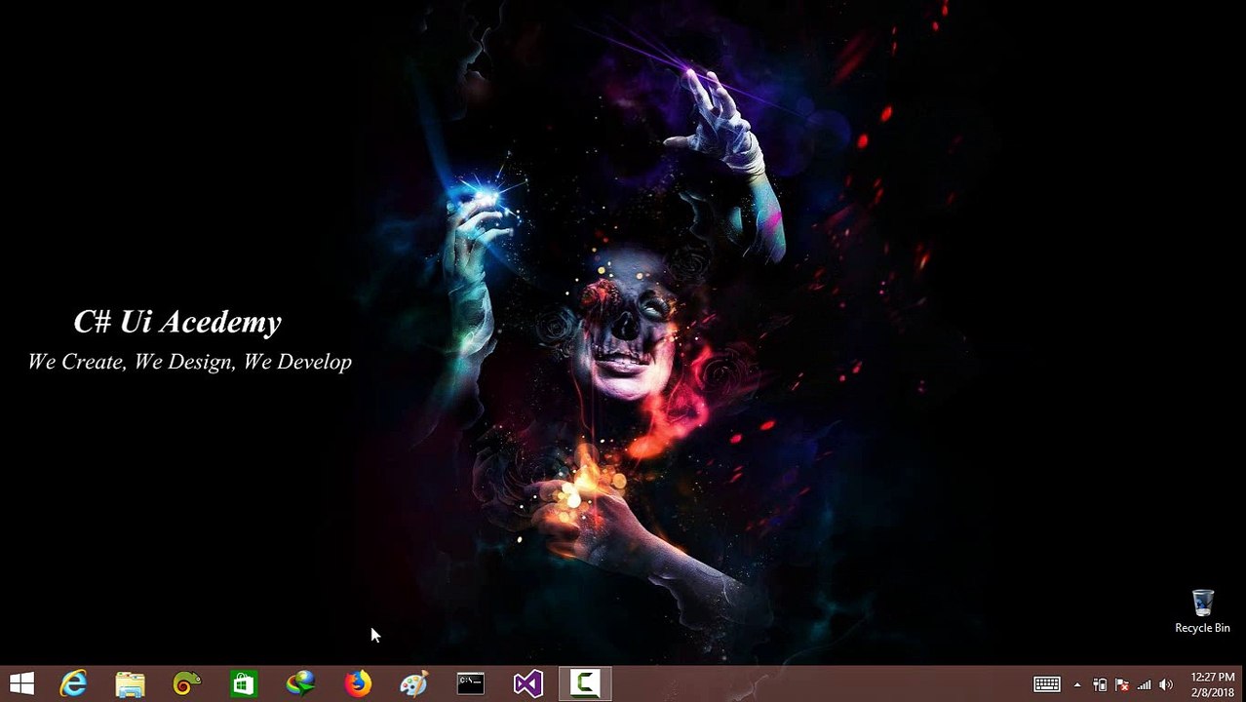Open Command Prompt from taskbar
The image size is (1246, 702).
click(x=471, y=683)
